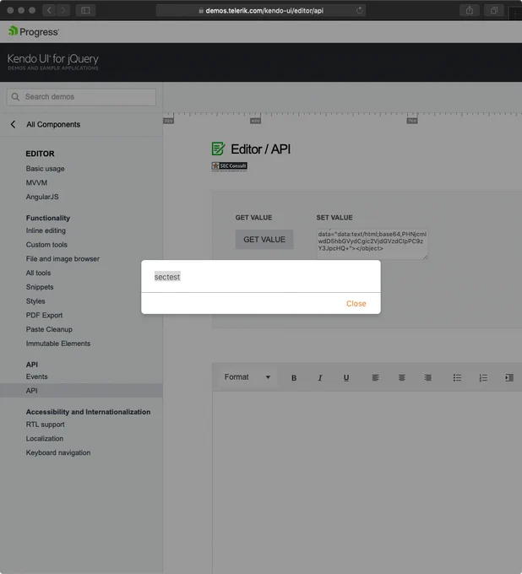The width and height of the screenshot is (522, 574).
Task: Open Custom tools demo
Action: coord(46,245)
